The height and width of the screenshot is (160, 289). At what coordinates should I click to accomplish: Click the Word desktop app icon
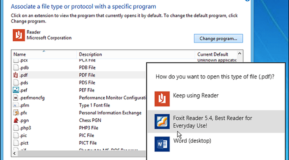162,144
